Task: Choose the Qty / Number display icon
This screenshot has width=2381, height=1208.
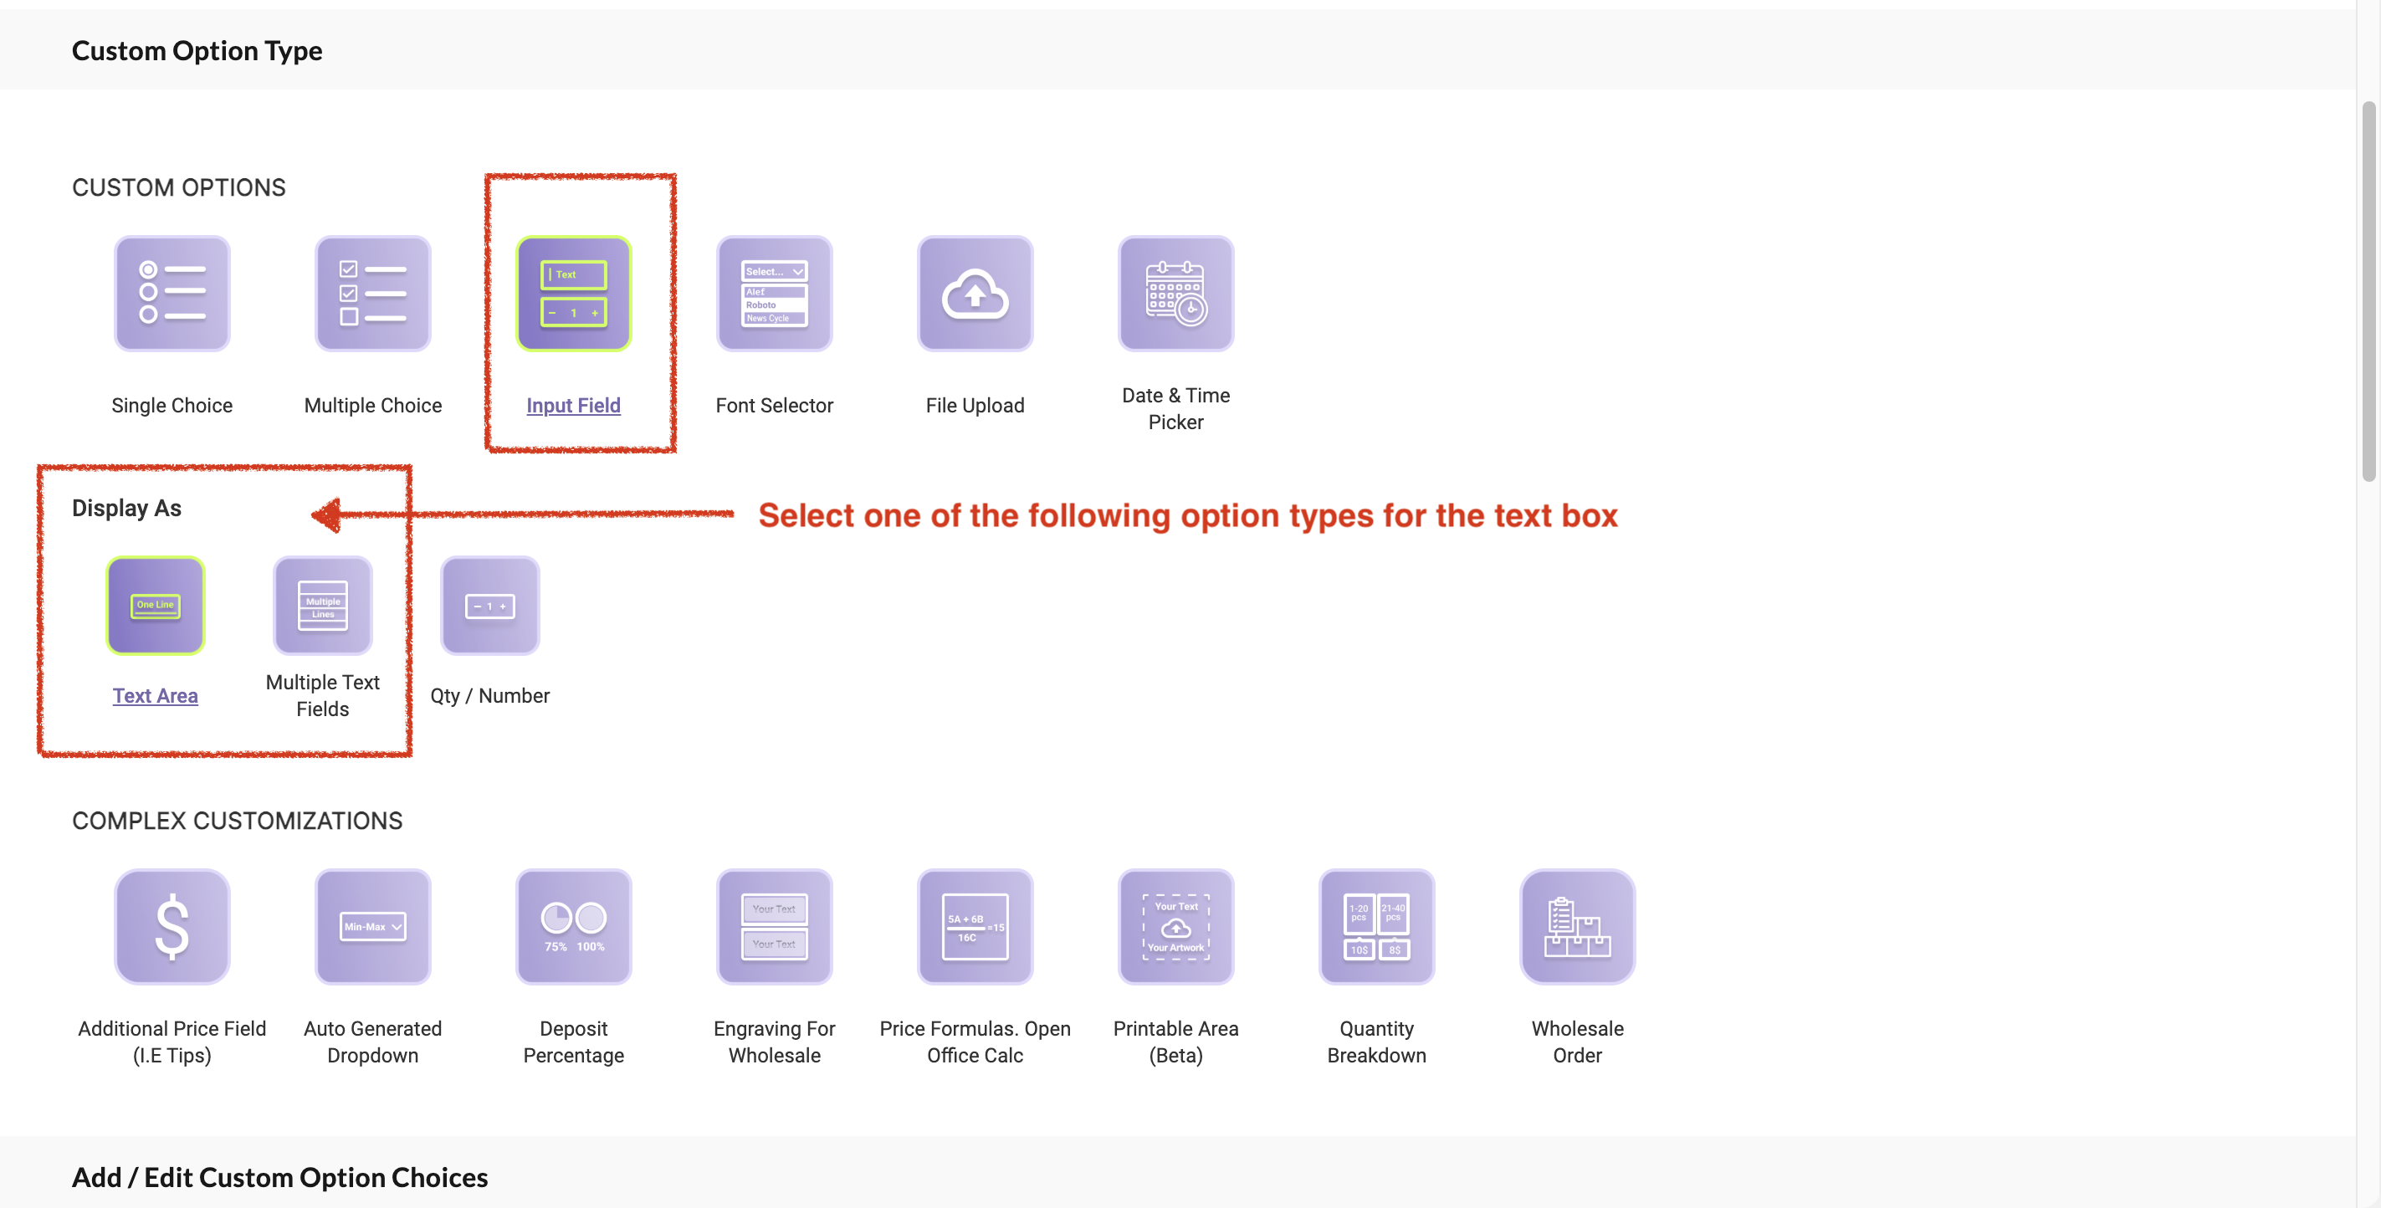Action: pos(490,606)
